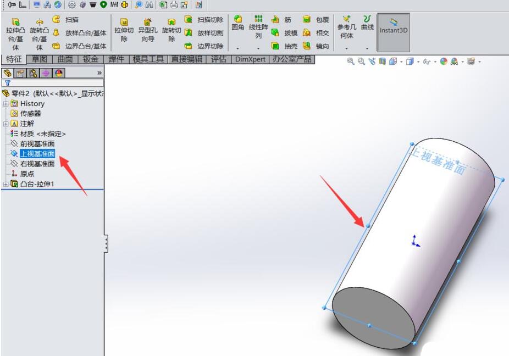The width and height of the screenshot is (509, 356).
Task: Select the 放样切割 lofted cut tool
Action: pyautogui.click(x=204, y=33)
